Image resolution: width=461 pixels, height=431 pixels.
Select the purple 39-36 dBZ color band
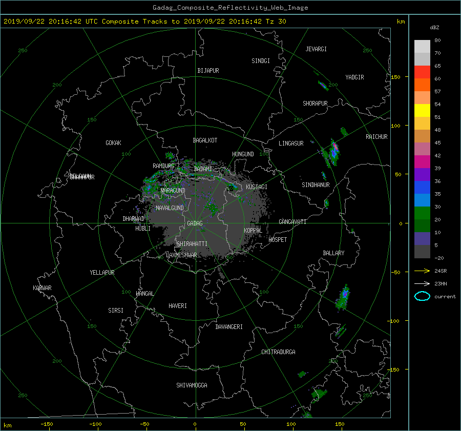(x=422, y=174)
